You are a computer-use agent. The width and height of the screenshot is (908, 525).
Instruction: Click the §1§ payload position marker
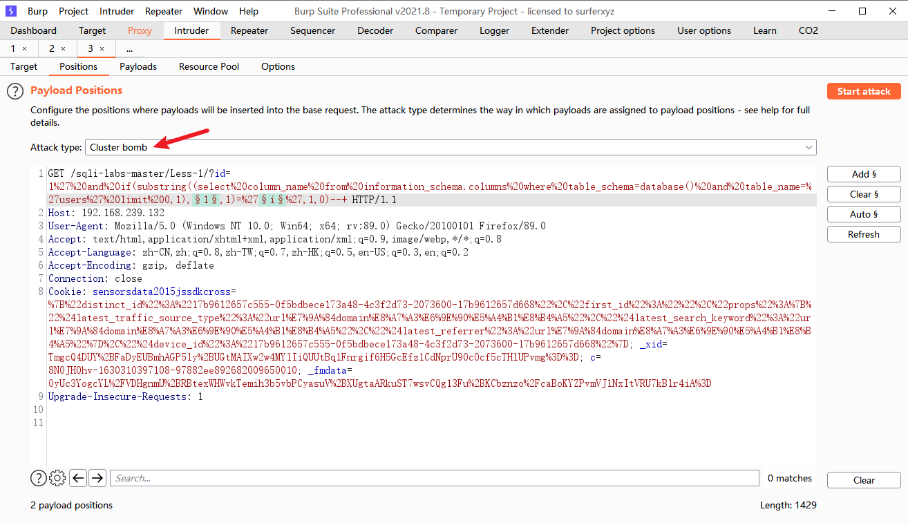click(207, 200)
